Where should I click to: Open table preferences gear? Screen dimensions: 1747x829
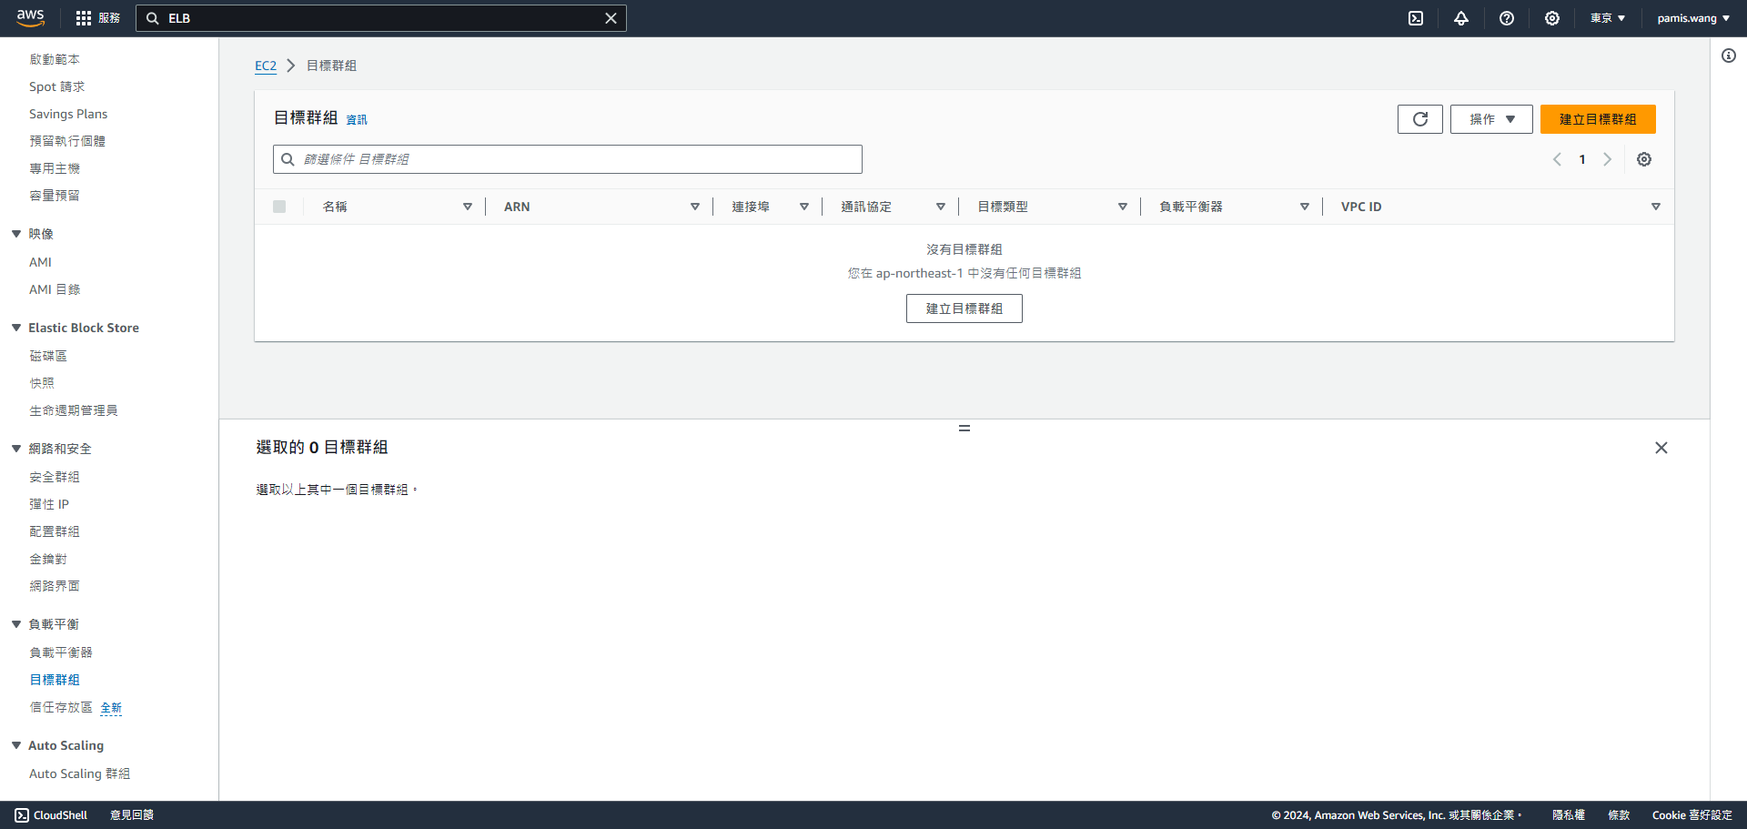coord(1644,159)
